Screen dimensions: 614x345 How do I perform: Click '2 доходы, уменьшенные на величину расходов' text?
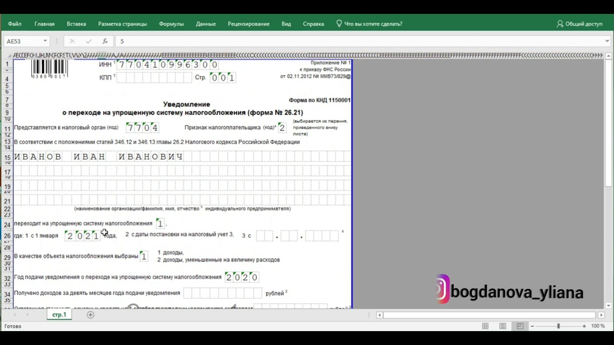(x=218, y=260)
